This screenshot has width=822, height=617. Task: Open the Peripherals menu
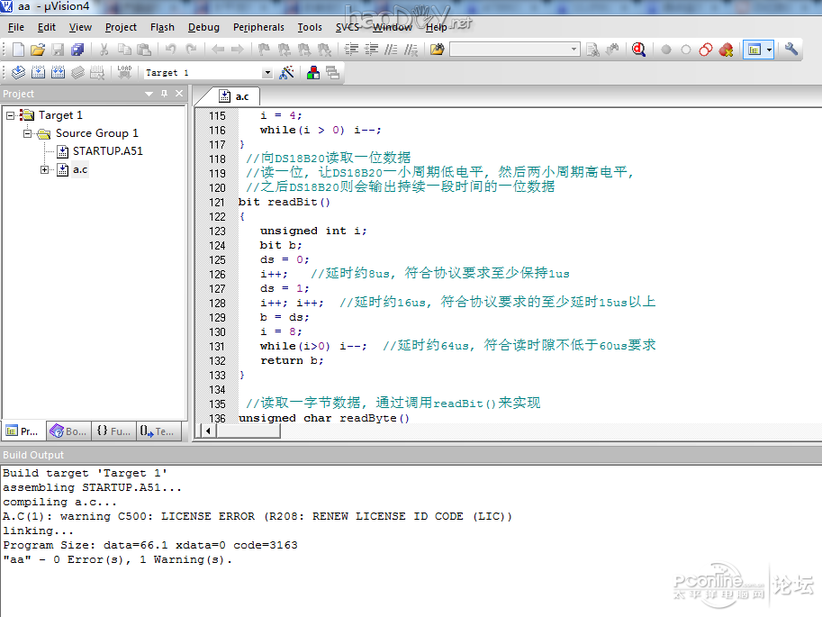click(x=258, y=27)
